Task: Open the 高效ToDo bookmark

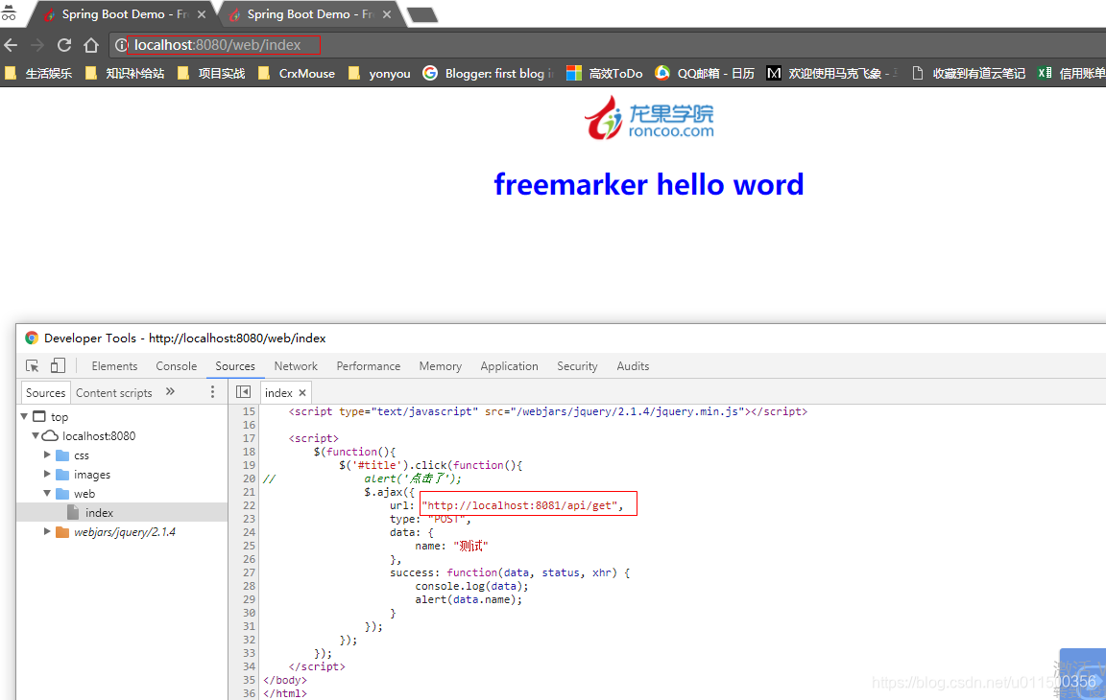Action: pos(605,73)
